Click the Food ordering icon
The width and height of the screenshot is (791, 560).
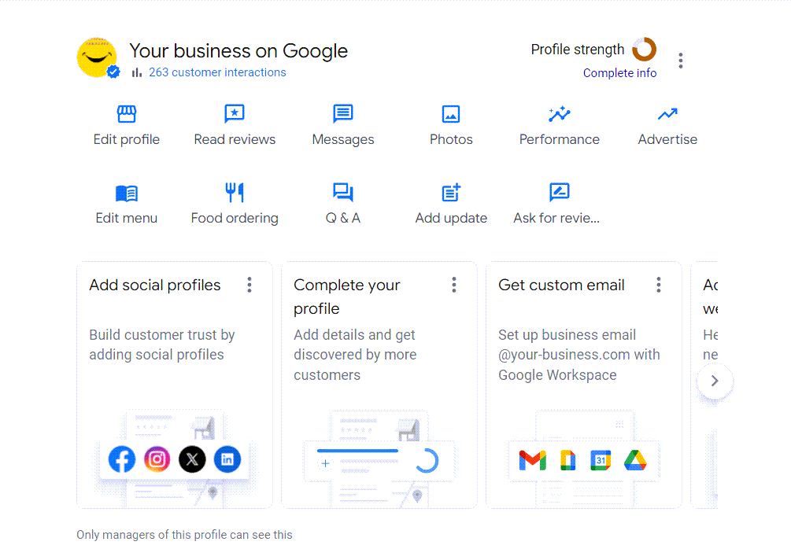click(x=234, y=193)
